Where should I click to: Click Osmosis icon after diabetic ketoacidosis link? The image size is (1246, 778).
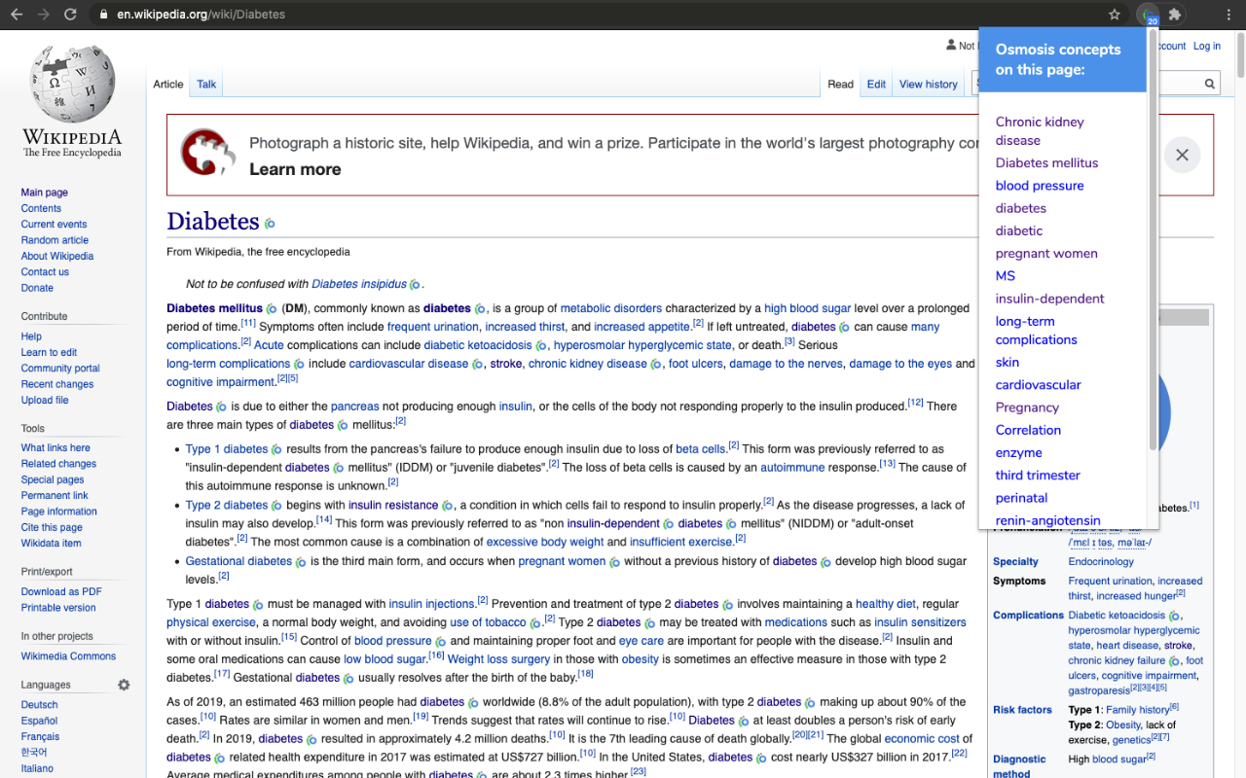click(x=541, y=345)
